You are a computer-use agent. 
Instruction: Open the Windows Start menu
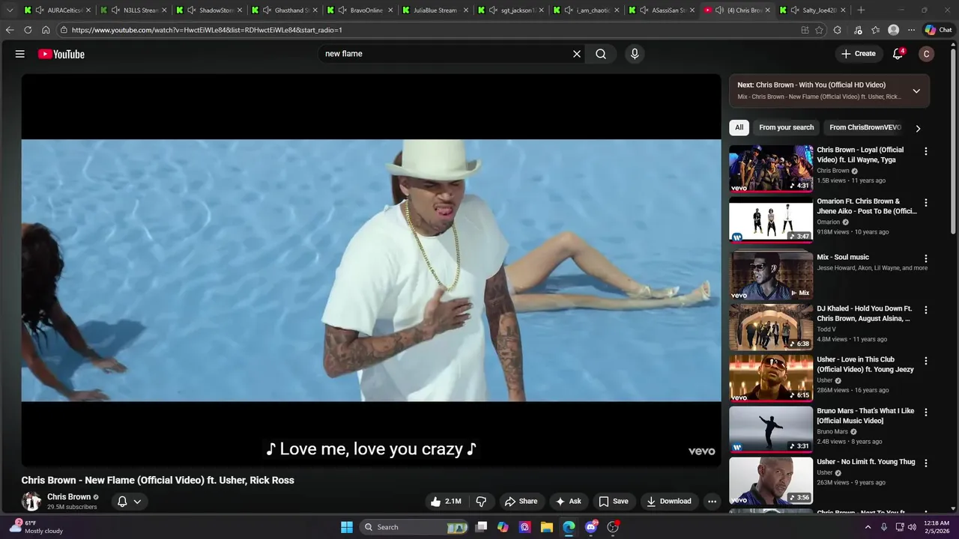click(x=347, y=527)
